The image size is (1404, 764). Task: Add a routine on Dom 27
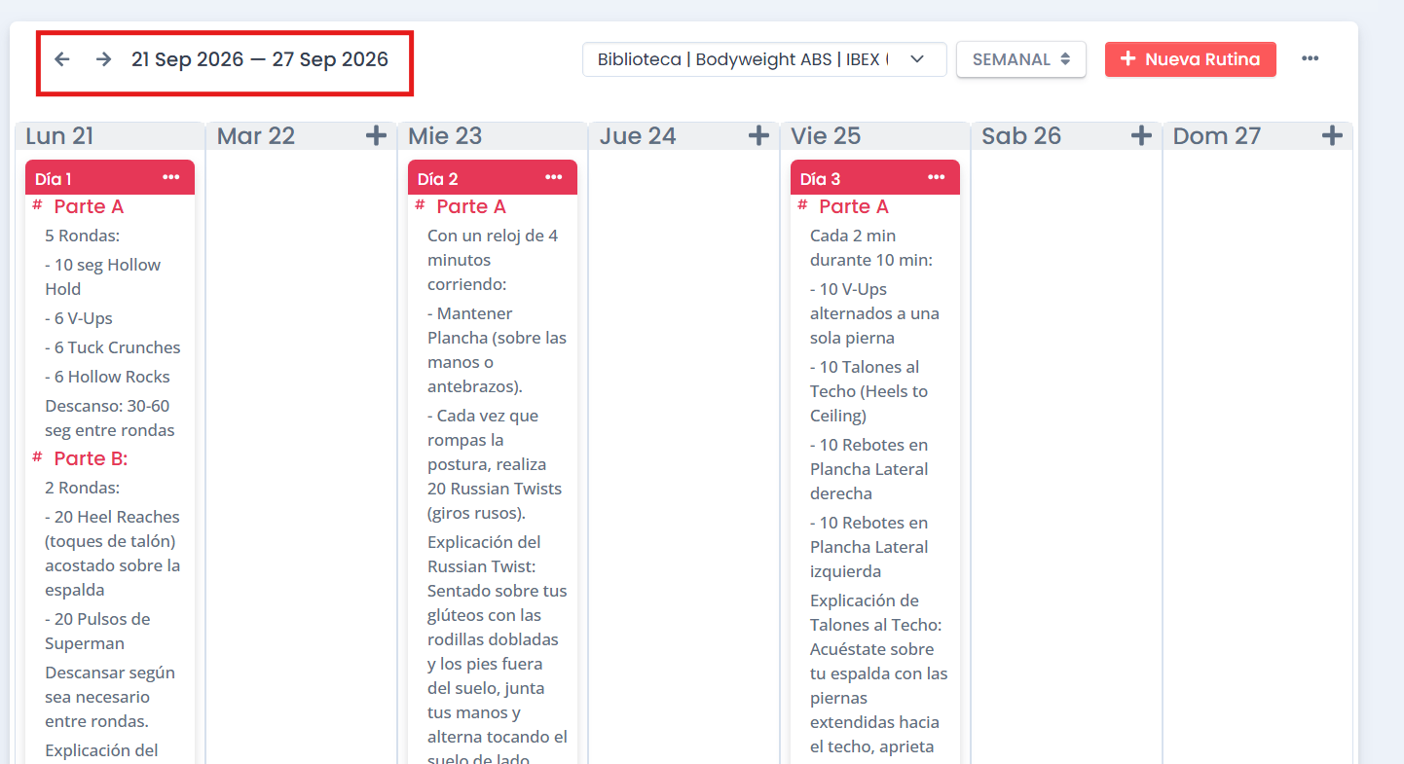[1332, 135]
